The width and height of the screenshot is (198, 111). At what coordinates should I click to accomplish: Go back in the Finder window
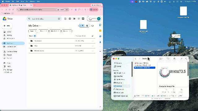pyautogui.click(x=136, y=59)
